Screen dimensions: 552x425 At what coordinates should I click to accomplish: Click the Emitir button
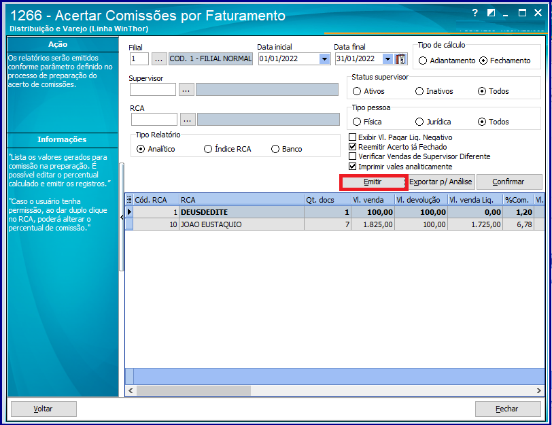373,182
